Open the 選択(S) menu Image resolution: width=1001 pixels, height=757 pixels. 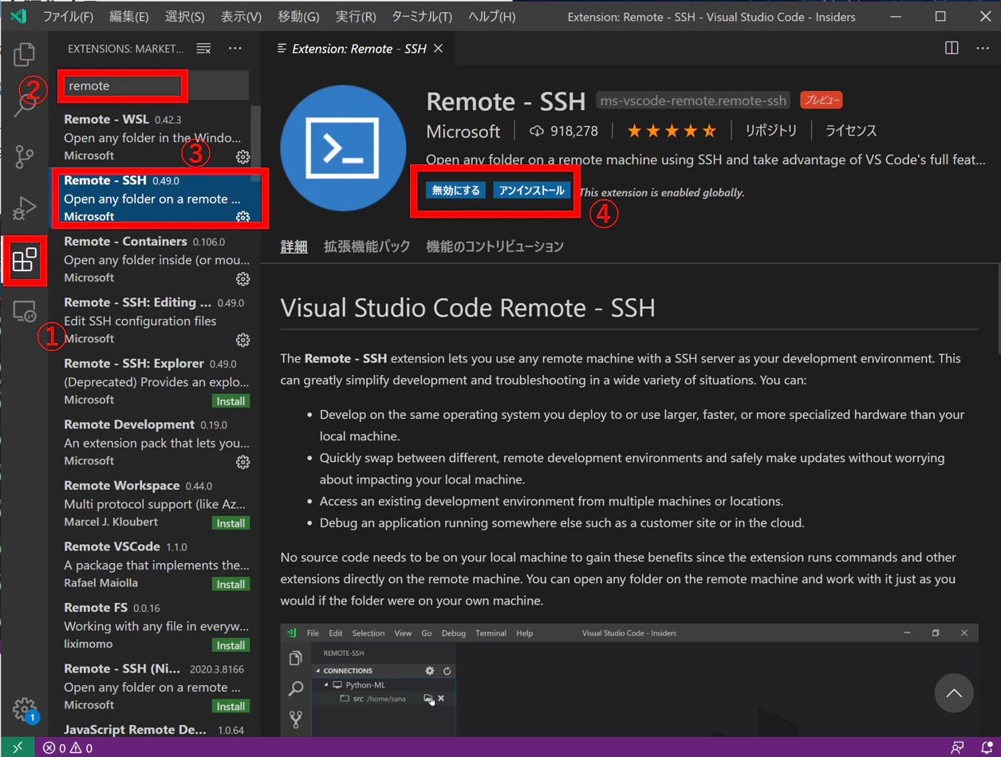click(x=184, y=16)
